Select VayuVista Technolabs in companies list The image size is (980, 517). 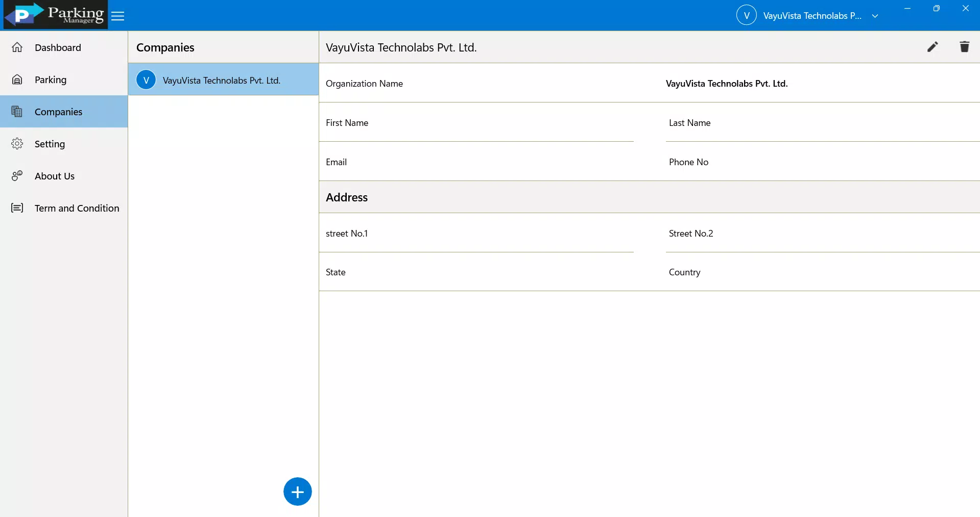pyautogui.click(x=223, y=80)
